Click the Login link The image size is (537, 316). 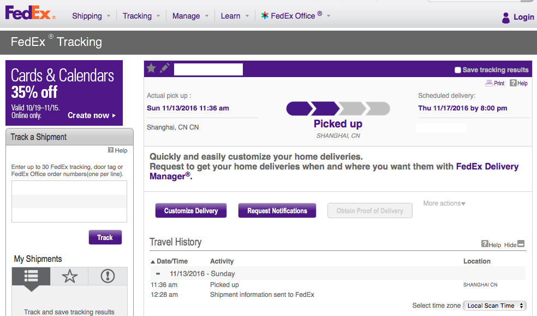pos(524,17)
